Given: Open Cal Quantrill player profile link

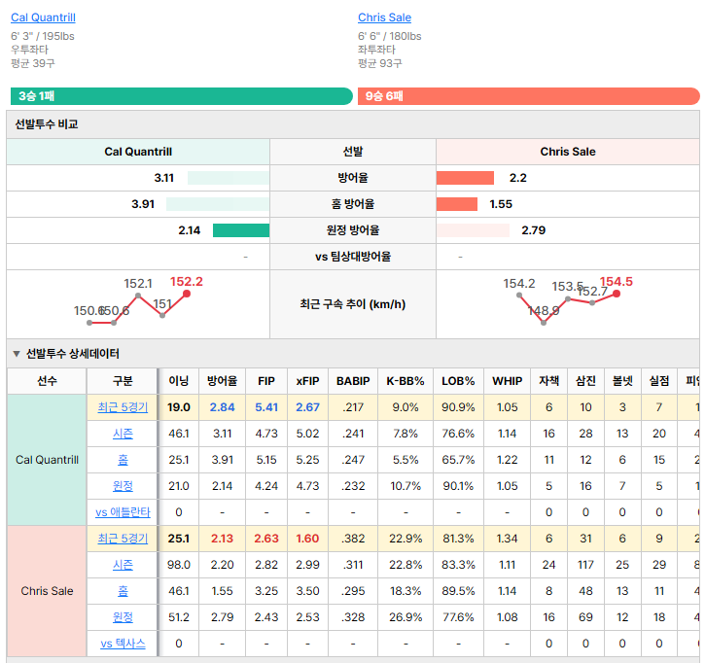Looking at the screenshot, I should 43,17.
